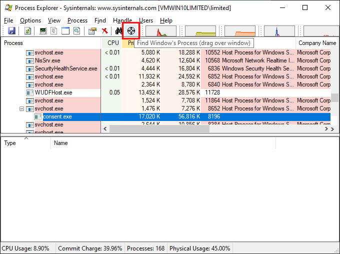Click the Commit Charge status bar entry
340x254 pixels.
click(90, 248)
